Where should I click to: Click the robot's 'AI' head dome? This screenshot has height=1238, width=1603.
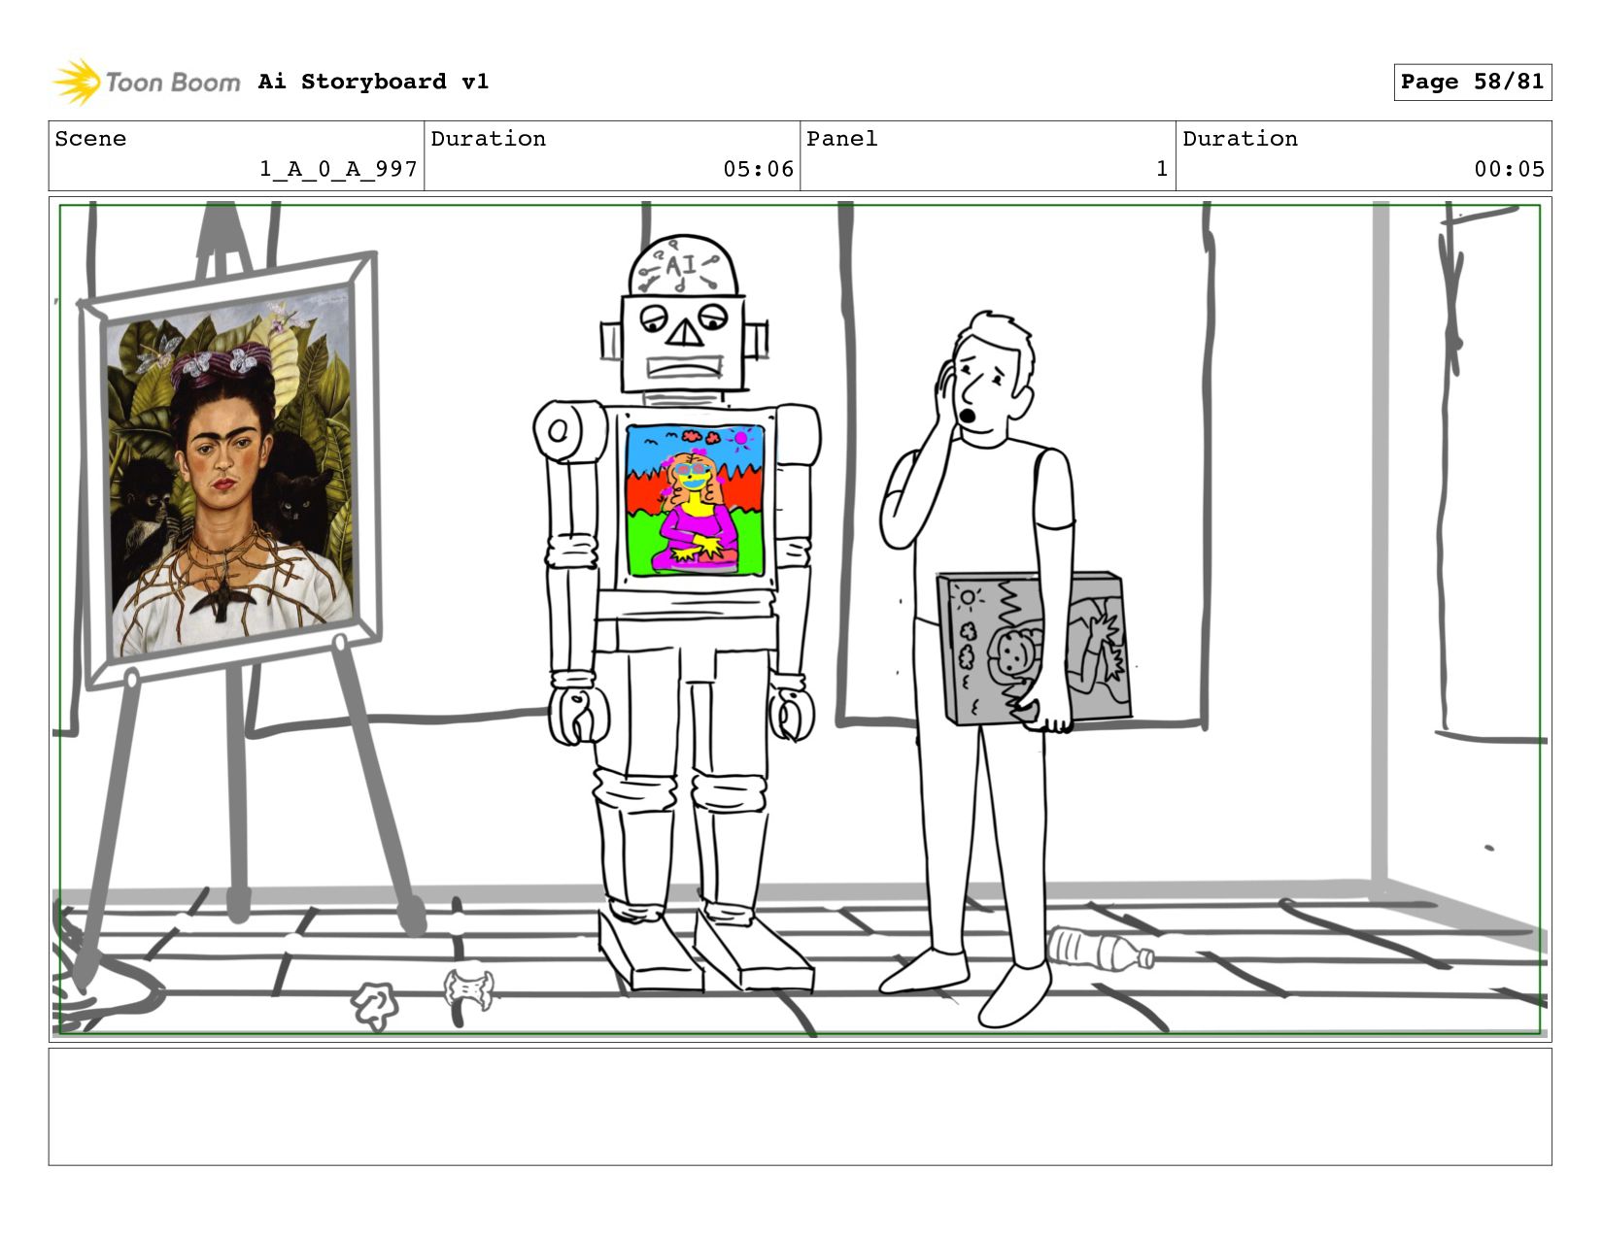[x=682, y=266]
